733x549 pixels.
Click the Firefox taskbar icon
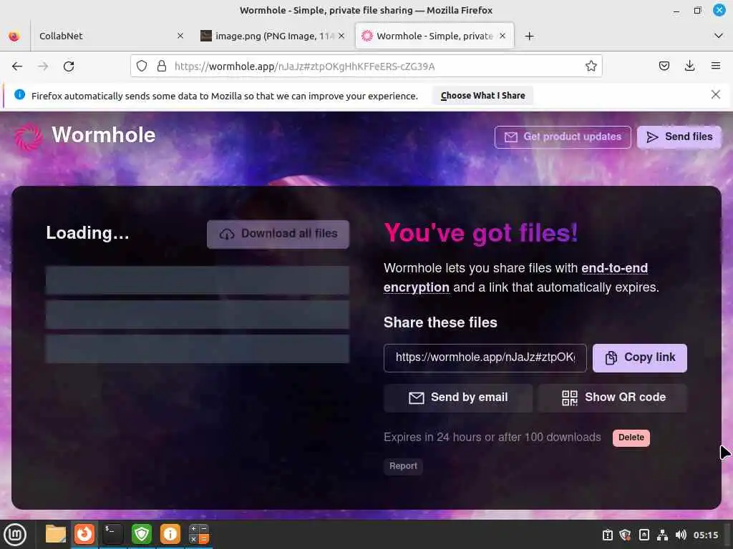[84, 534]
